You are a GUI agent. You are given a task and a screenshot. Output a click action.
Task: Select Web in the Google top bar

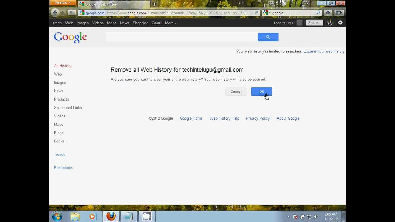[x=69, y=23]
